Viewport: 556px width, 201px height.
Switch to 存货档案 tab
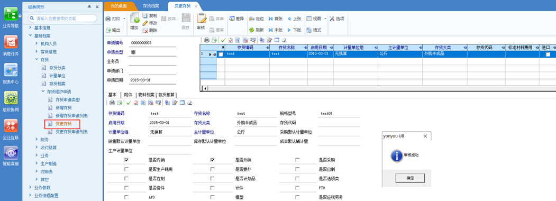(x=151, y=6)
